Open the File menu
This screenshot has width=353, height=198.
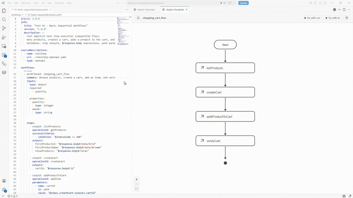click(x=9, y=3)
